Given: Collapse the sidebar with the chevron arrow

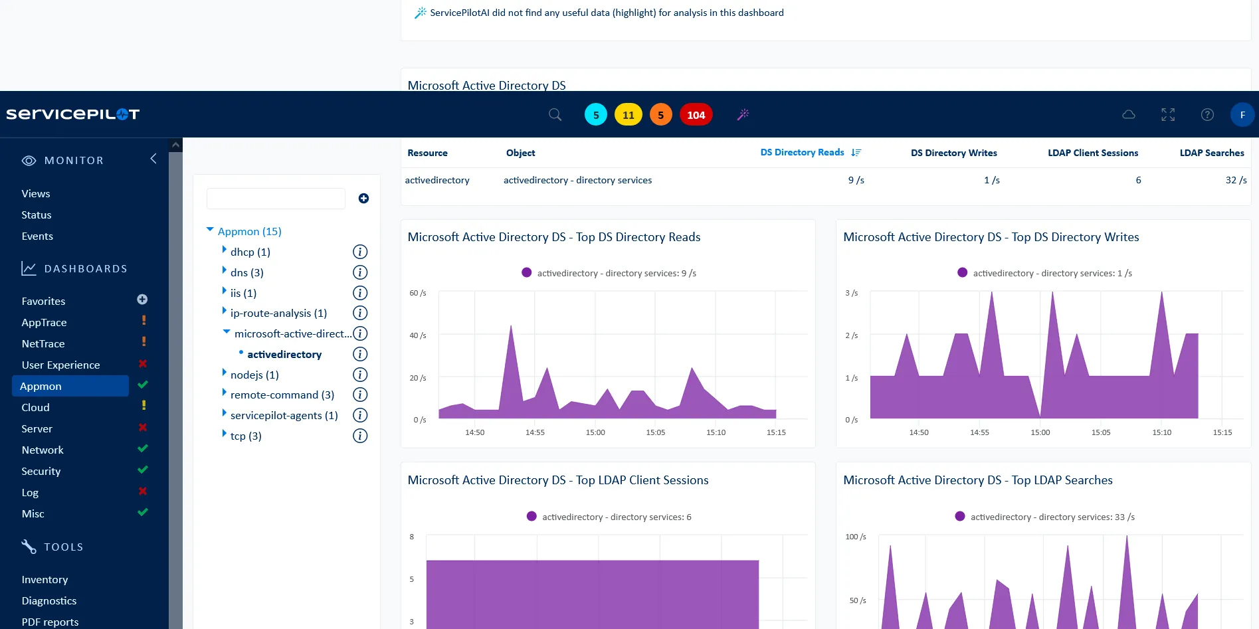Looking at the screenshot, I should tap(153, 159).
